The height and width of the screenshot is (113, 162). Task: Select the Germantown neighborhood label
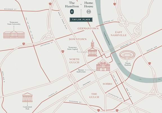click(88, 28)
